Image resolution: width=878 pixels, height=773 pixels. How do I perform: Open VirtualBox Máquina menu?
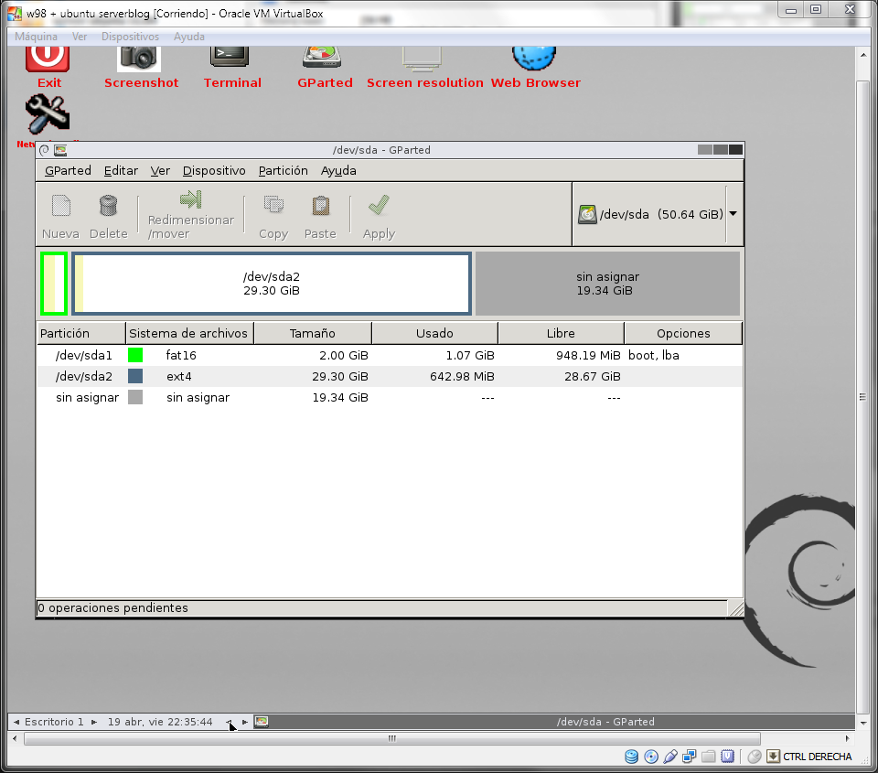tap(36, 37)
